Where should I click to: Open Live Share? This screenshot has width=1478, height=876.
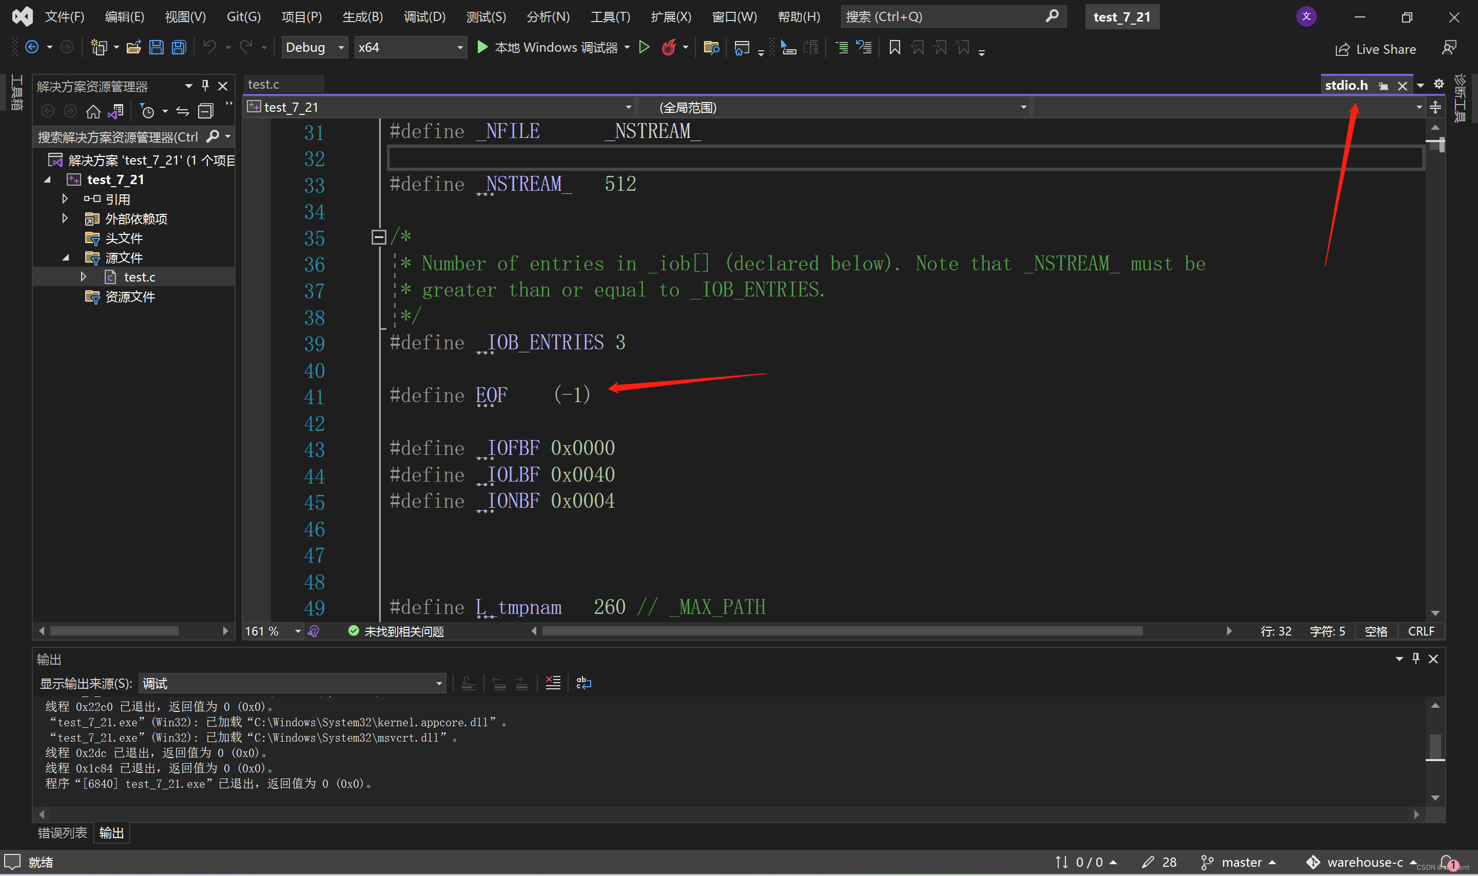pos(1375,49)
